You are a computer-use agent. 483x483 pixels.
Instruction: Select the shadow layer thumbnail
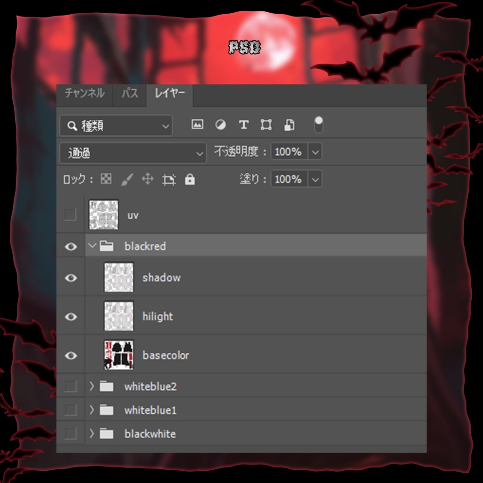tap(119, 277)
